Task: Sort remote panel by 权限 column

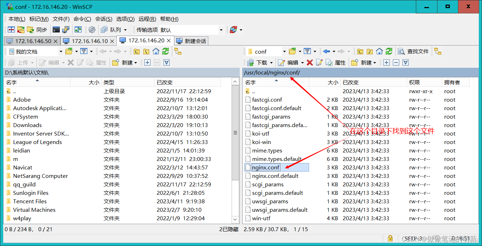Action: [424, 82]
